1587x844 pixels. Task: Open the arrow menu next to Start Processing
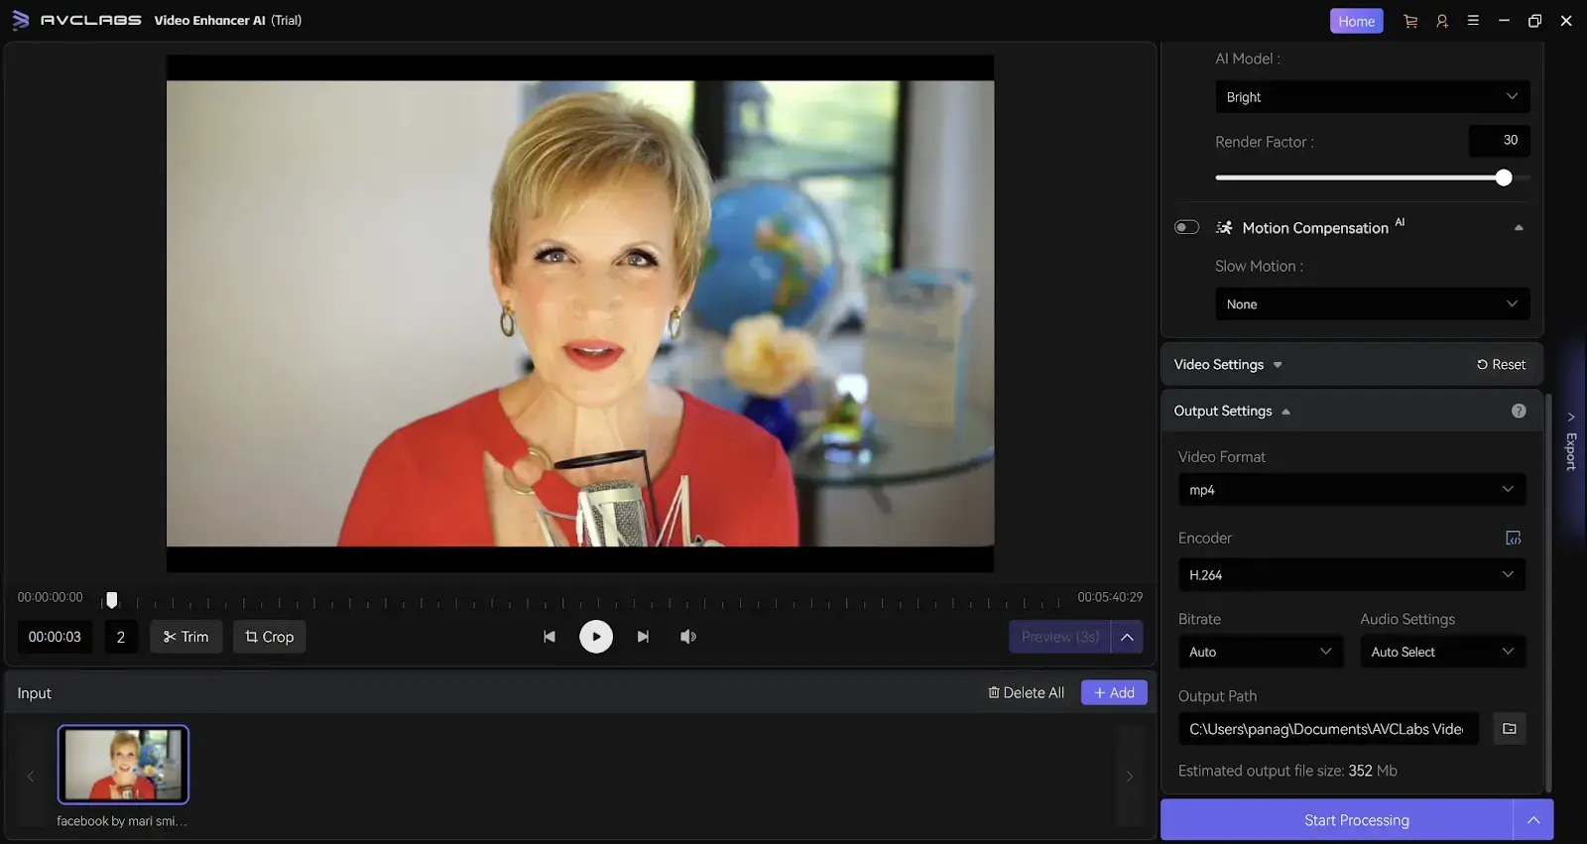[x=1533, y=820]
